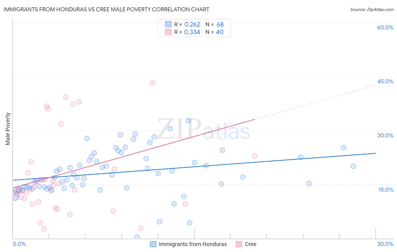
Task: Click the pink Cree legend swatch
Action: (x=239, y=244)
